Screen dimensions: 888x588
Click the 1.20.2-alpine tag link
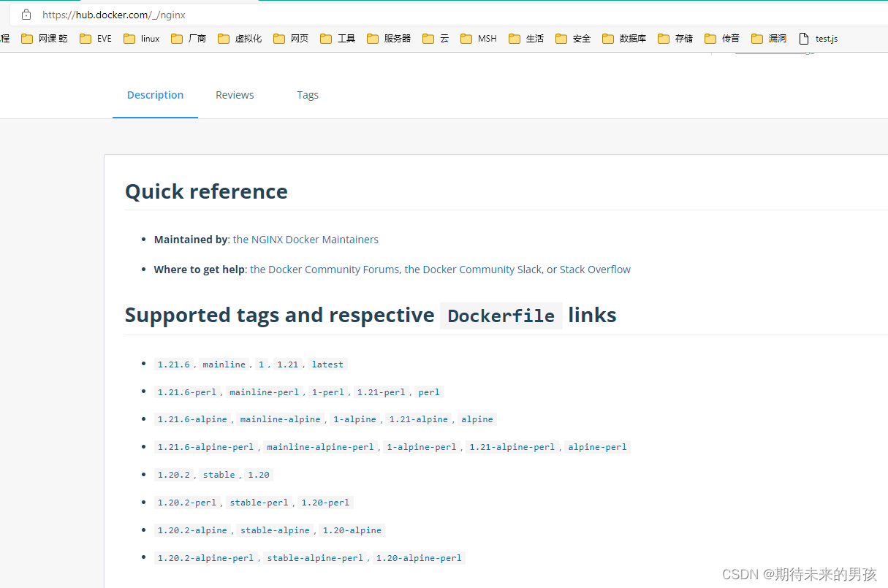click(192, 530)
